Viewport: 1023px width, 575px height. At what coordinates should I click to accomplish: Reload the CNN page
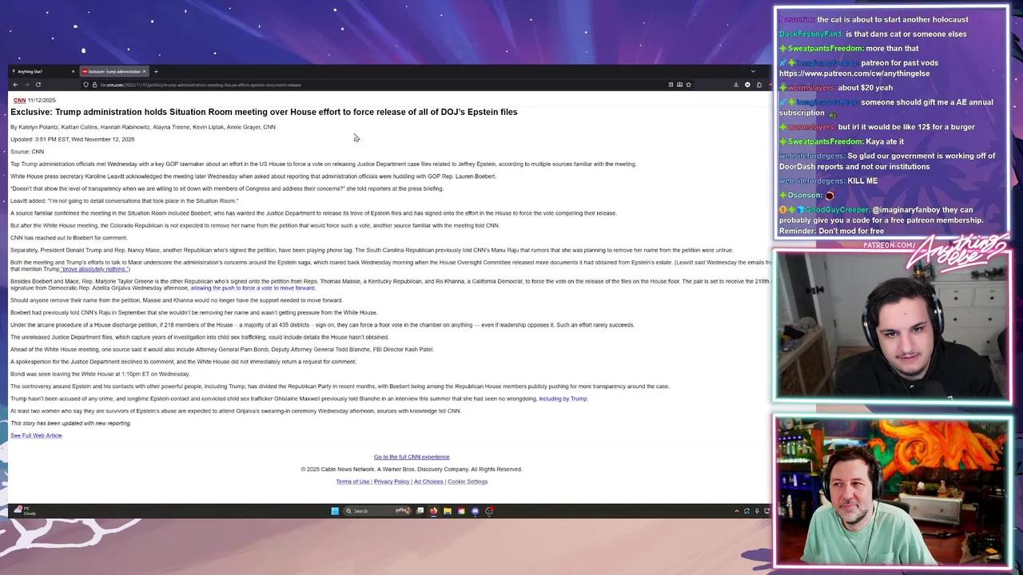click(x=38, y=85)
